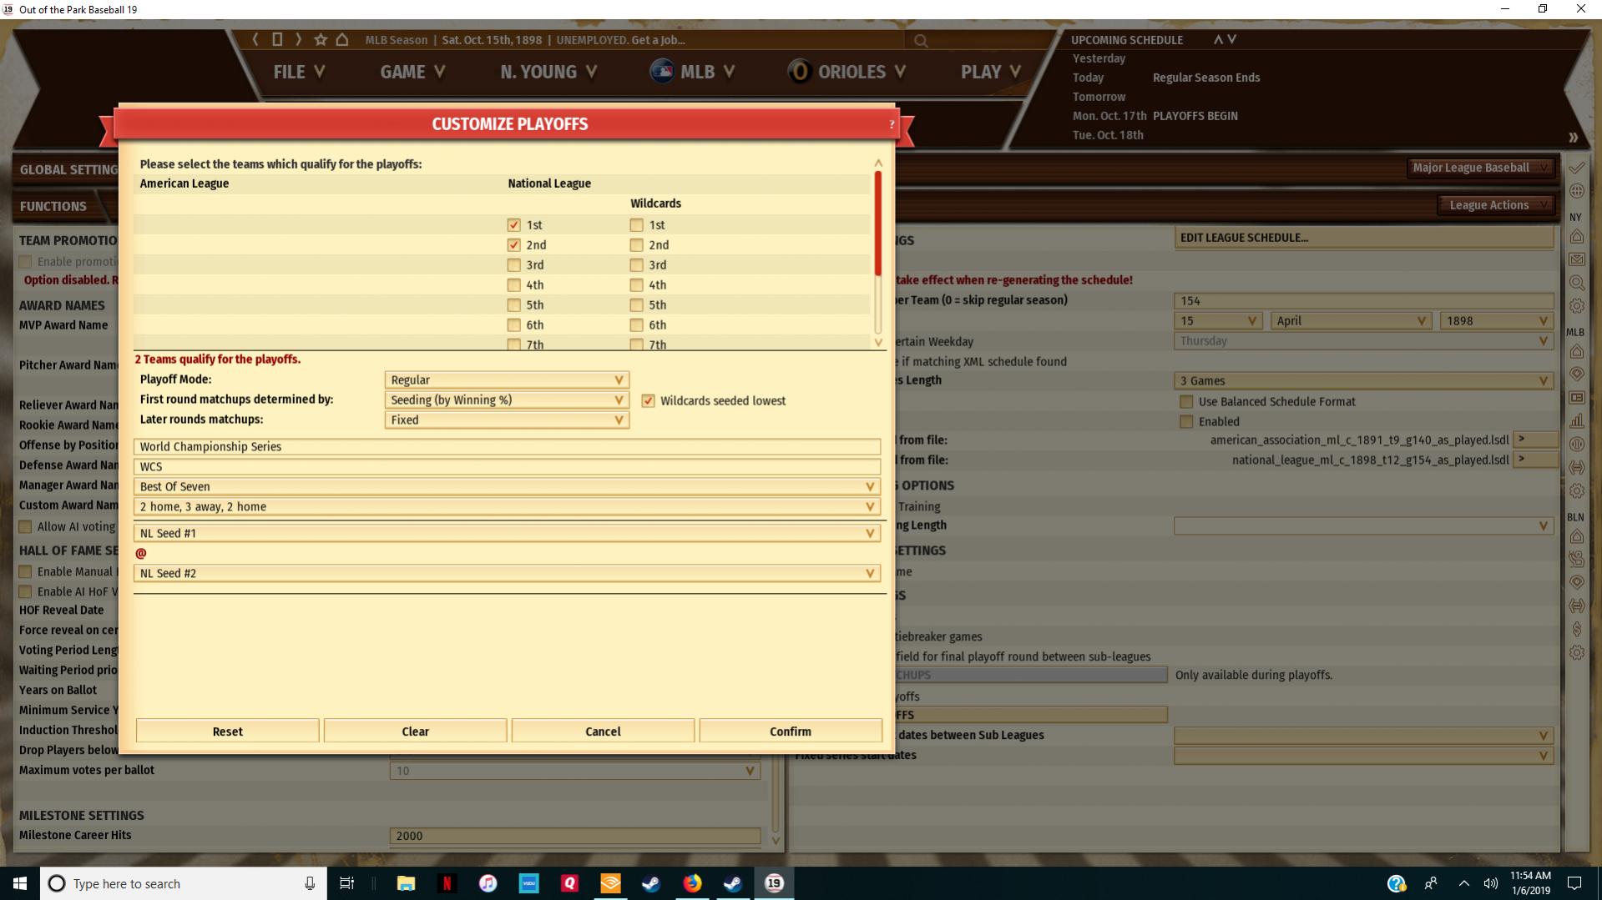The height and width of the screenshot is (900, 1602).
Task: Open the NL Seed #1 team dropdown
Action: click(x=507, y=533)
